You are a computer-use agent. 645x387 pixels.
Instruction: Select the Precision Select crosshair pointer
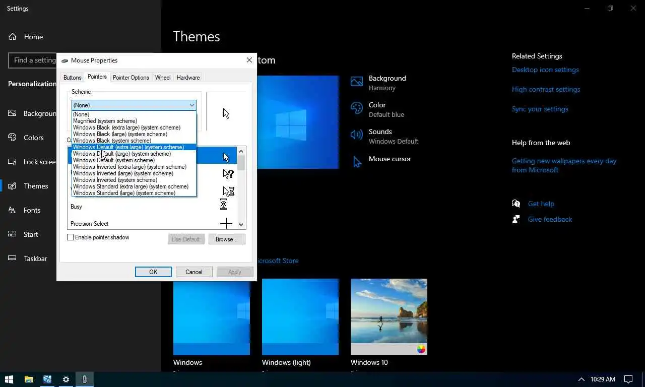[226, 223]
